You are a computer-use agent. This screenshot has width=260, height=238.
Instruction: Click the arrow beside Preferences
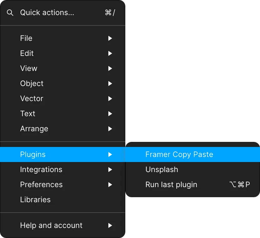coord(110,185)
